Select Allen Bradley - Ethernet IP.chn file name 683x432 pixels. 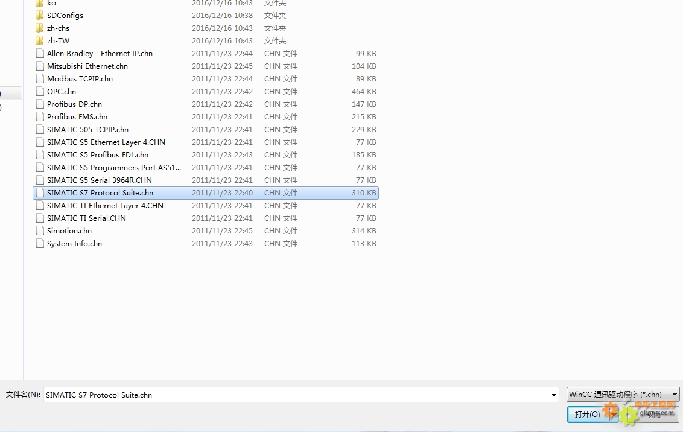coord(100,54)
